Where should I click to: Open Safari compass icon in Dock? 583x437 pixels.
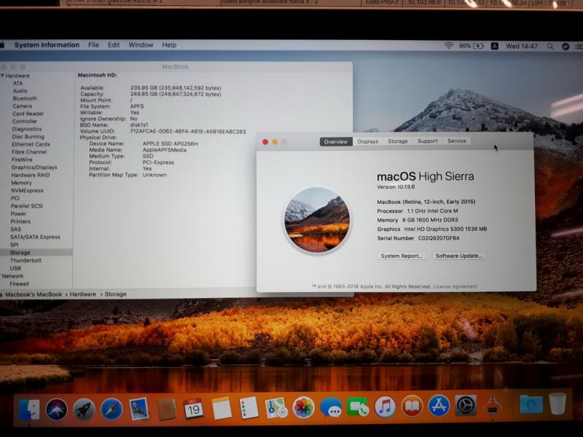click(x=111, y=409)
